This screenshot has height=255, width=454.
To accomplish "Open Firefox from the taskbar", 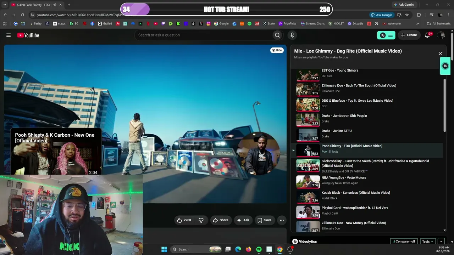I will (x=249, y=249).
